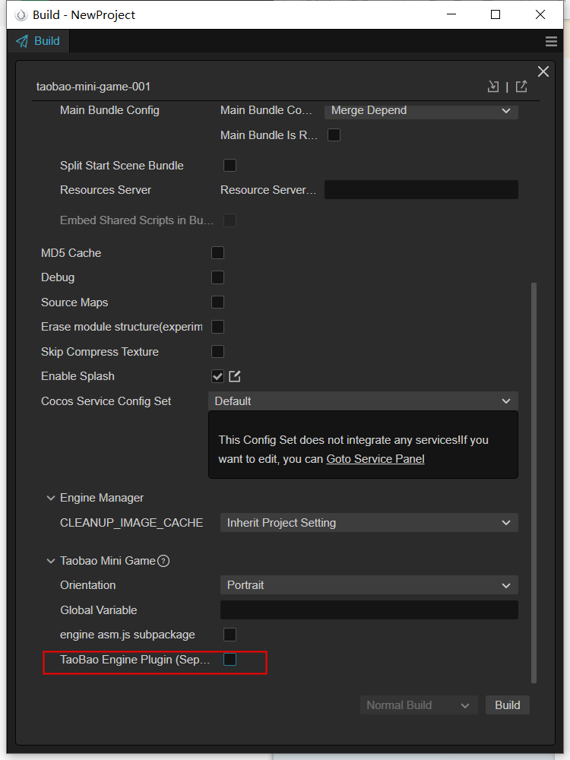570x760 pixels.
Task: Click the Build button
Action: click(x=508, y=705)
